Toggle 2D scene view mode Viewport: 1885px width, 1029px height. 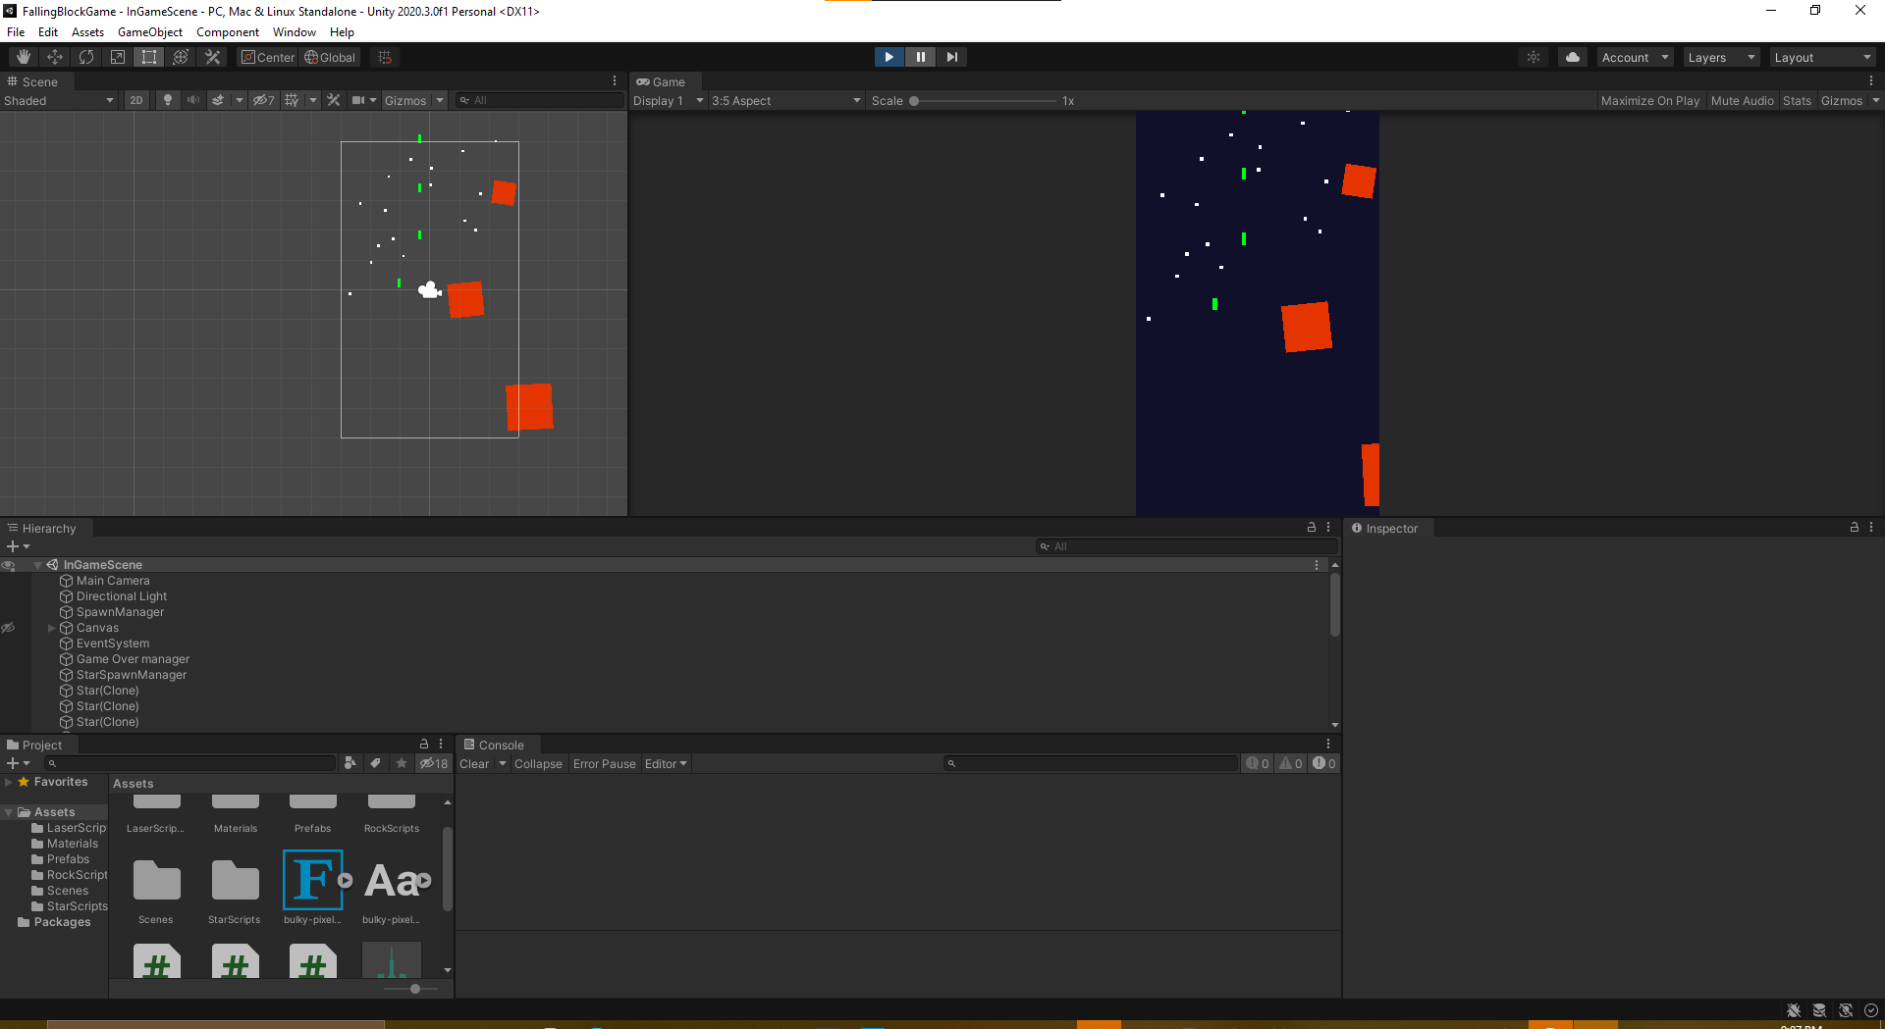(136, 100)
